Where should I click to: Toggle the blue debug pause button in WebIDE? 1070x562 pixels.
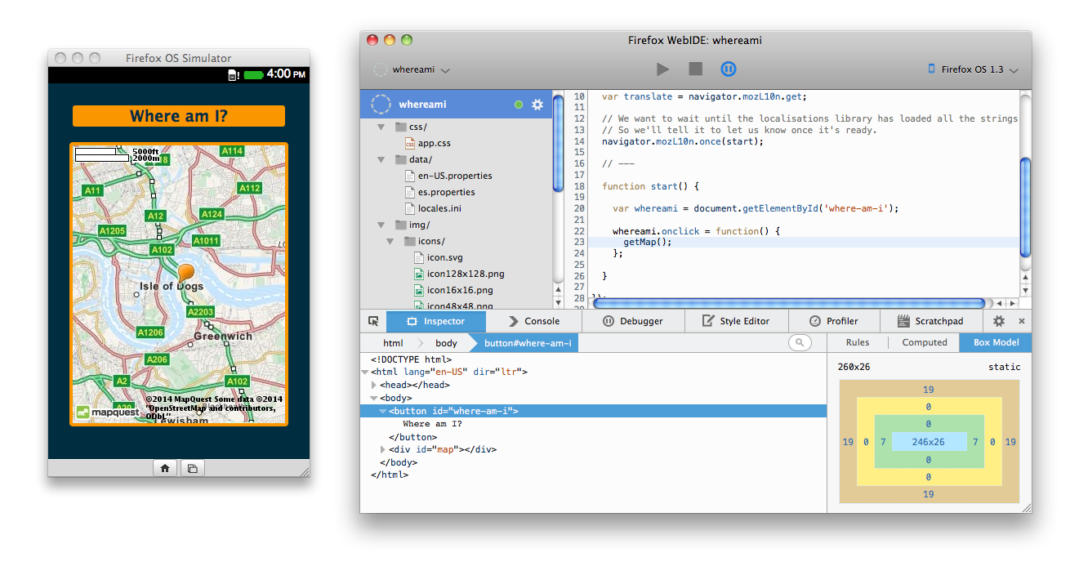coord(728,69)
